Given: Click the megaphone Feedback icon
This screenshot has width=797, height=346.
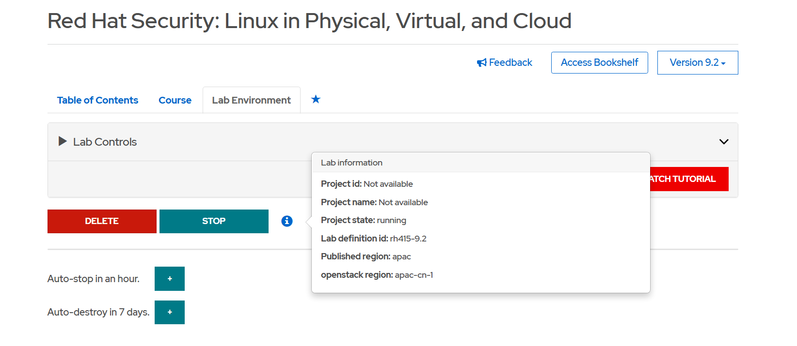Looking at the screenshot, I should point(481,63).
